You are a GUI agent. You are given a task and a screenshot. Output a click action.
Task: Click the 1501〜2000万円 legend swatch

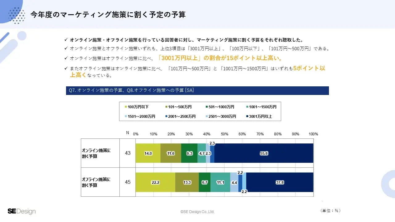(x=126, y=117)
